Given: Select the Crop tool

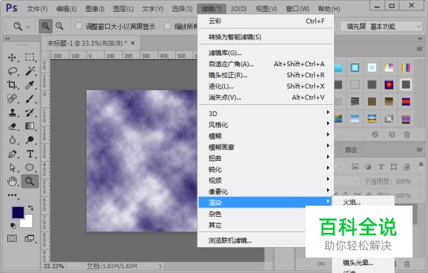Looking at the screenshot, I should [x=12, y=85].
